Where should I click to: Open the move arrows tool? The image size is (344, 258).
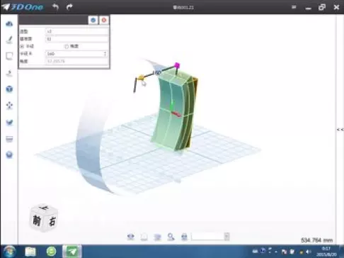click(9, 106)
